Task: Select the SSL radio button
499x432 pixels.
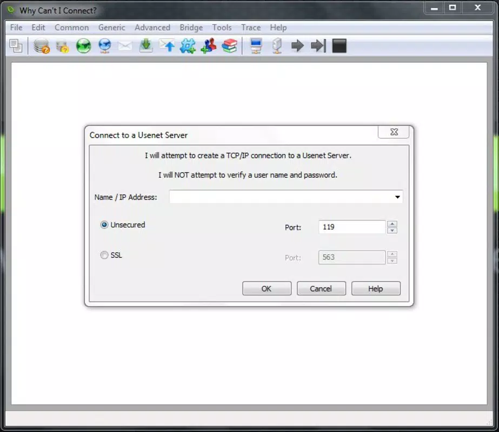Action: coord(104,255)
